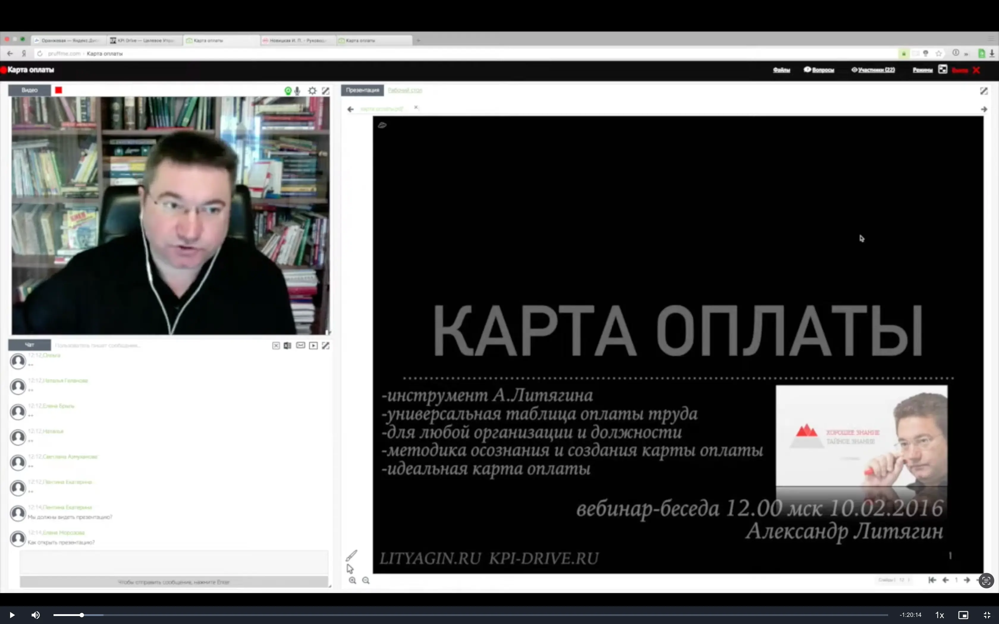The width and height of the screenshot is (999, 624).
Task: Expand the video panel to fullscreen
Action: point(326,91)
